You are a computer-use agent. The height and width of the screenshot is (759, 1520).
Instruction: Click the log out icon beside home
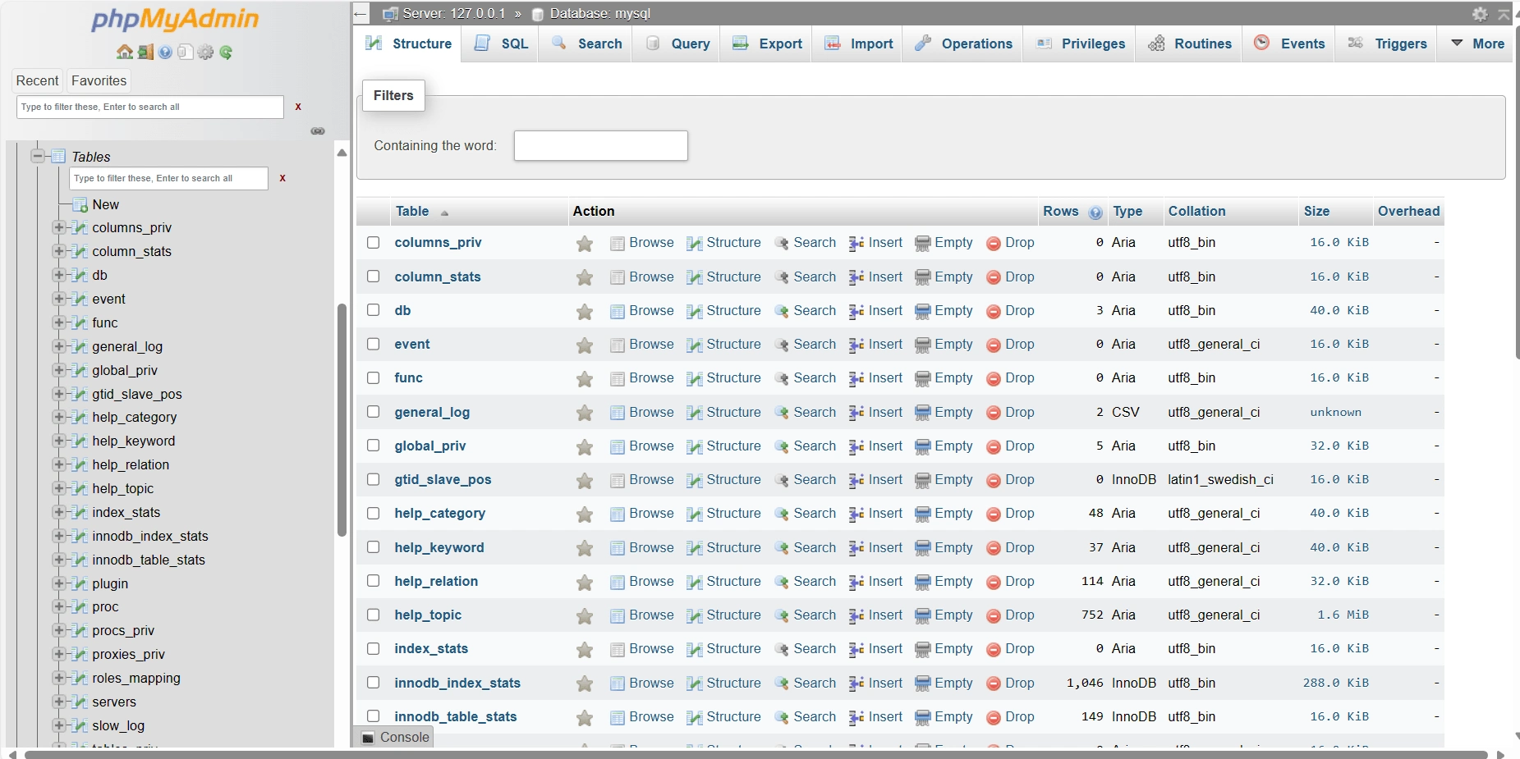(x=145, y=52)
